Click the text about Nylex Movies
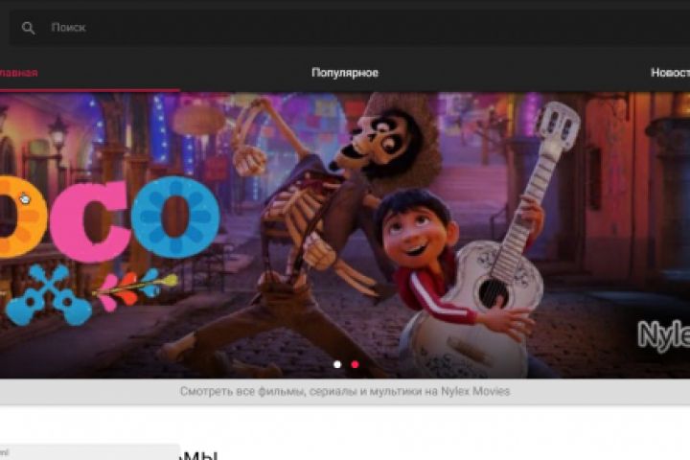 point(345,391)
